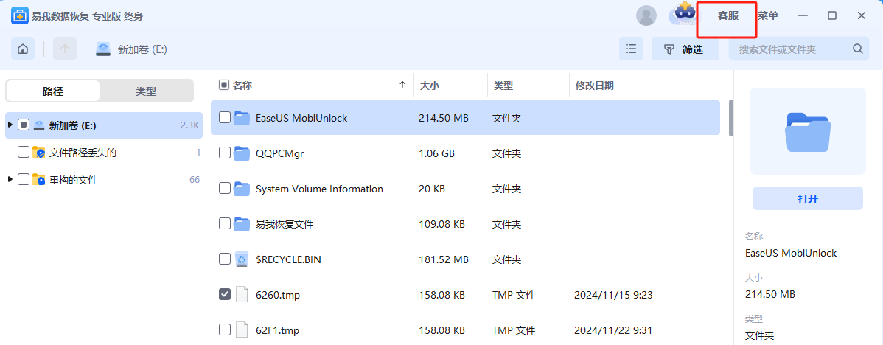Switch to list view mode icon

pyautogui.click(x=631, y=49)
